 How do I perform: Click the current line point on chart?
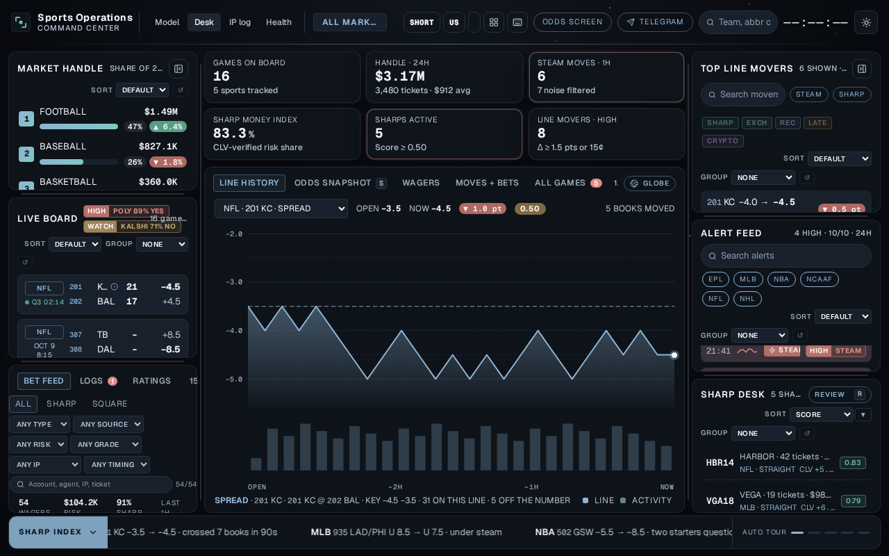(x=674, y=355)
